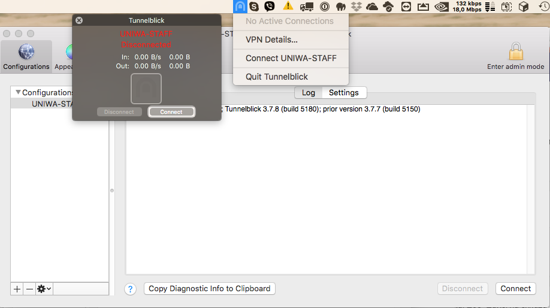Switch to the Log tab
Image resolution: width=550 pixels, height=308 pixels.
pyautogui.click(x=309, y=93)
